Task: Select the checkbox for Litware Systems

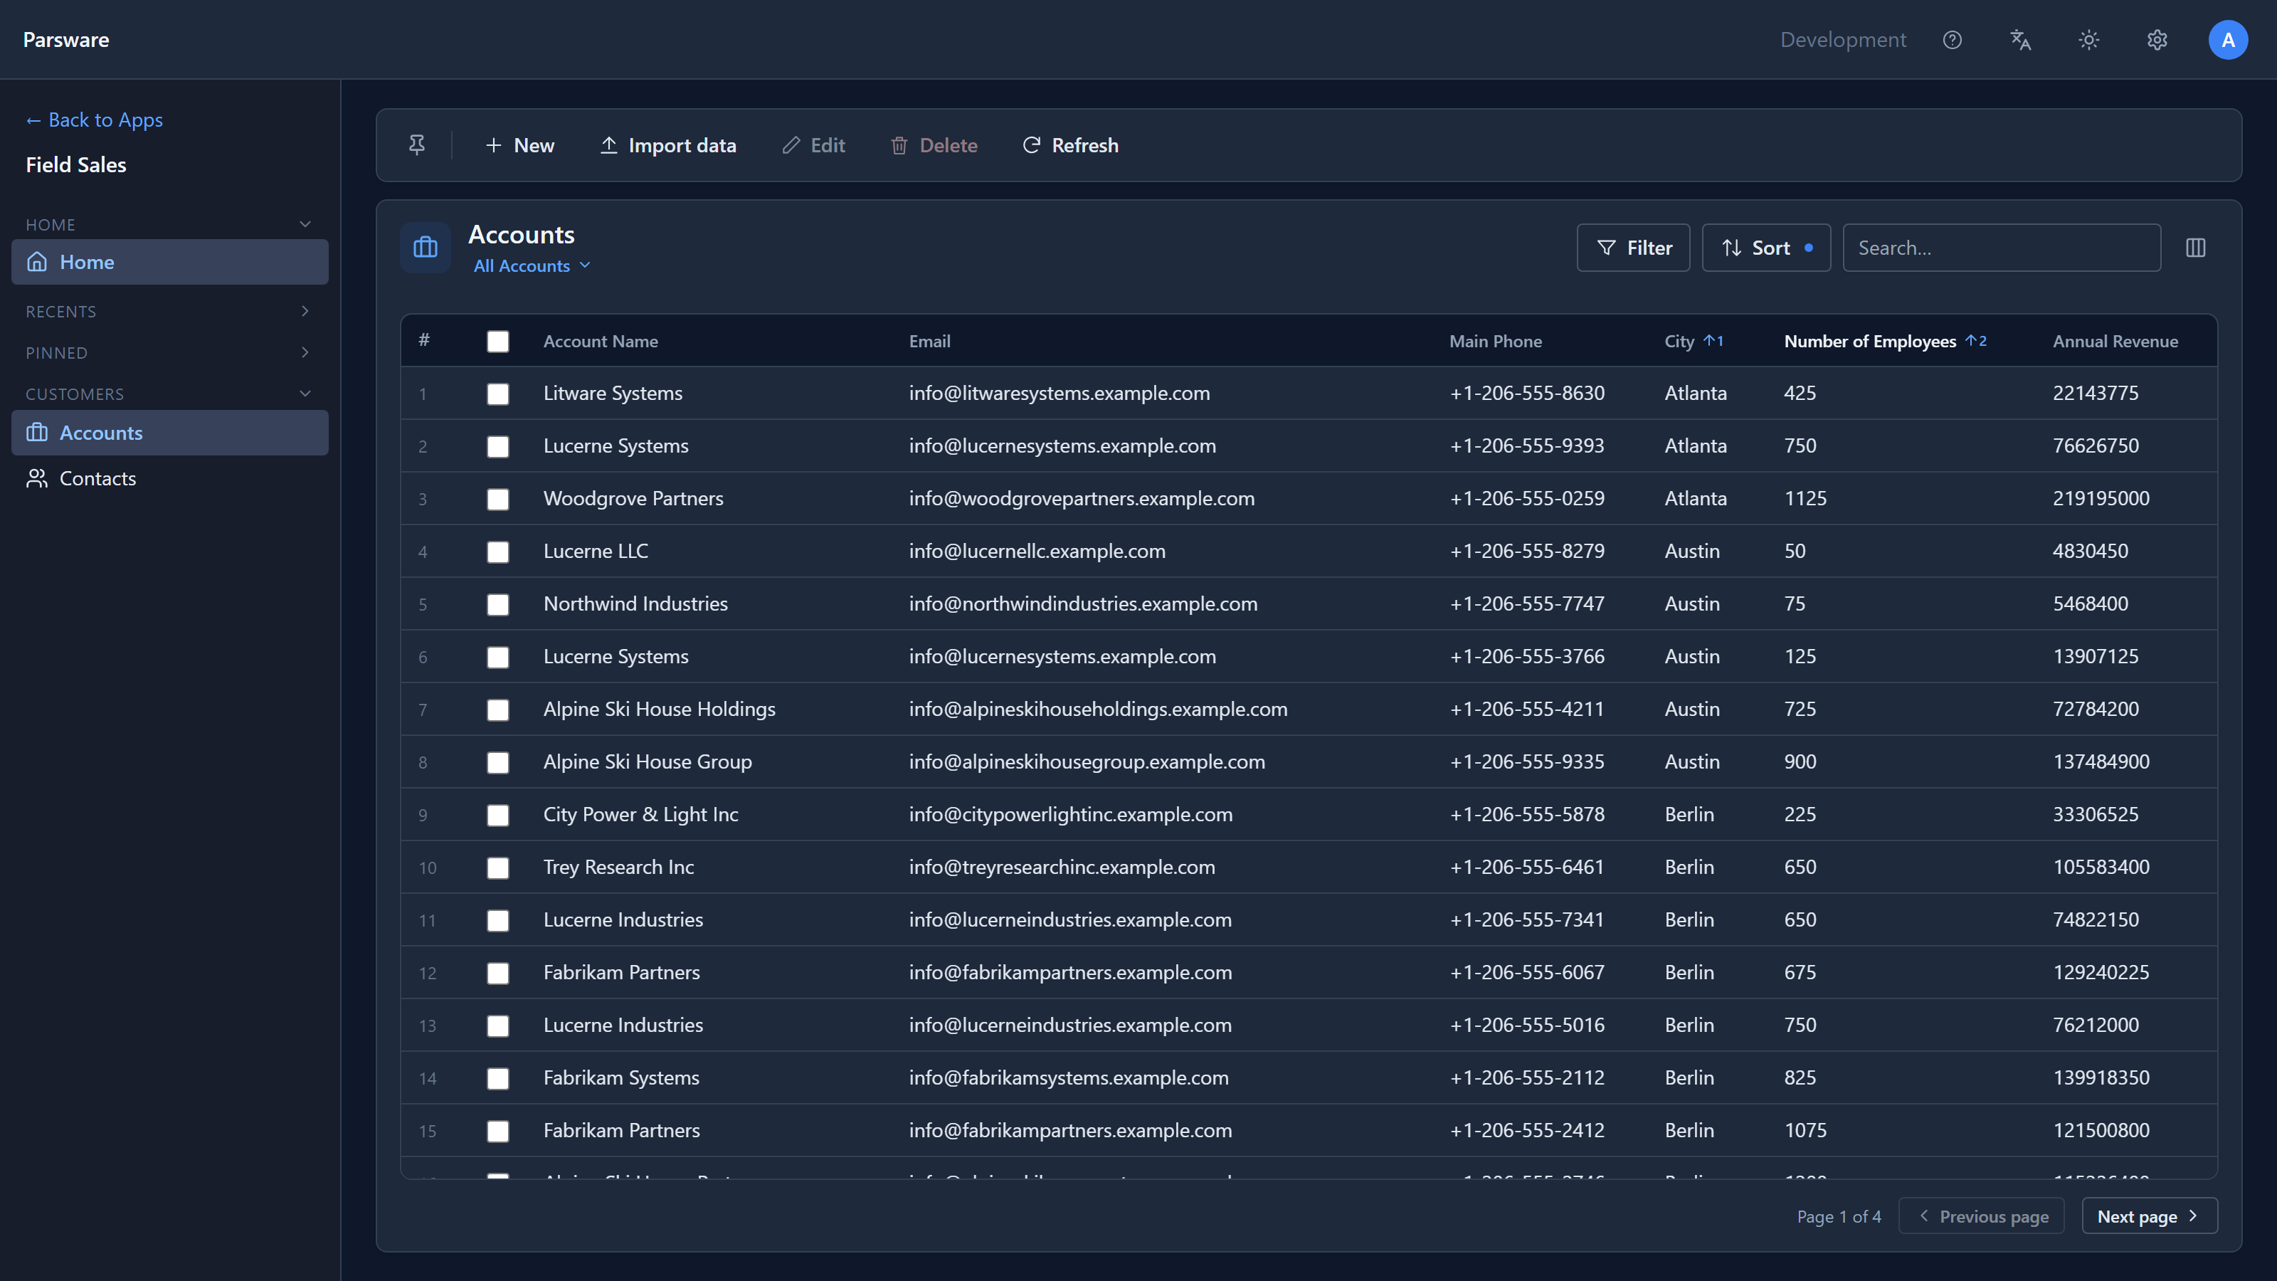Action: point(497,394)
